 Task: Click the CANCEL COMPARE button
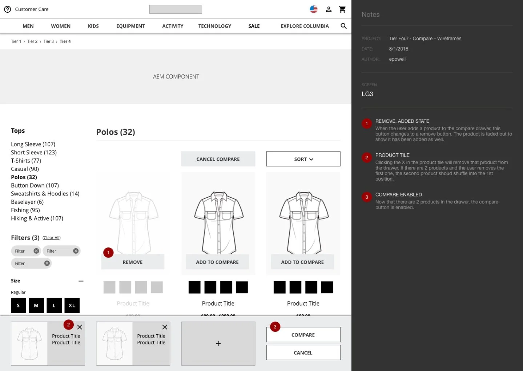click(218, 159)
